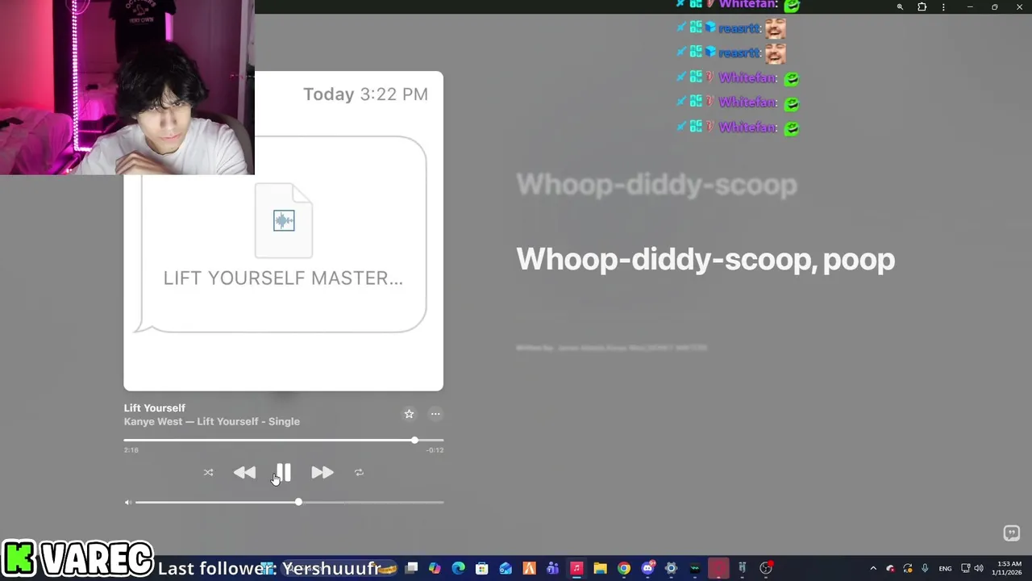The image size is (1032, 581).
Task: Open Task View in the taskbar
Action: pos(411,568)
